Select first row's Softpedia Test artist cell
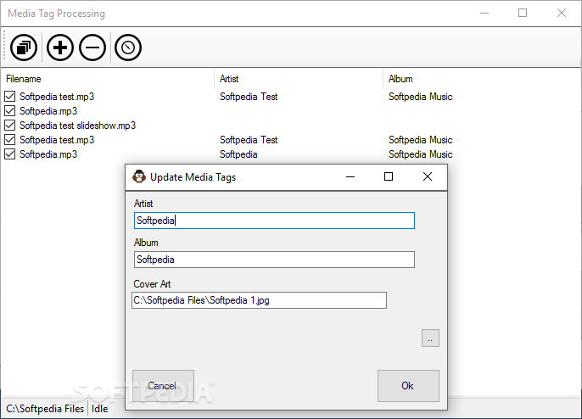Image resolution: width=582 pixels, height=419 pixels. 249,97
